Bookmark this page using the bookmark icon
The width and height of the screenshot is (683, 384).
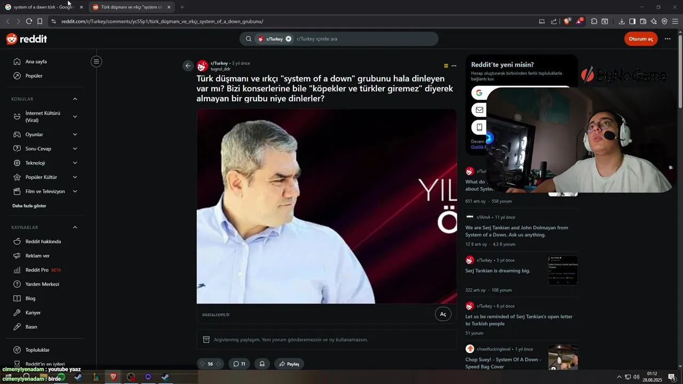(39, 21)
